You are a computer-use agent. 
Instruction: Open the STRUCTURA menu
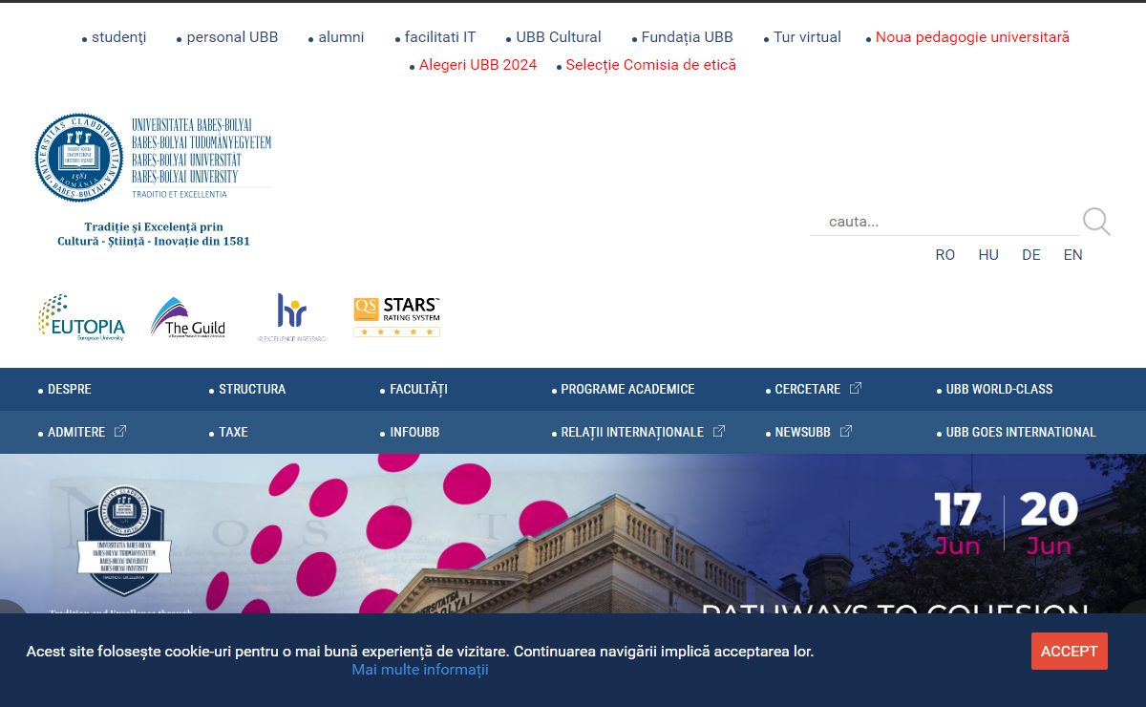(x=252, y=390)
